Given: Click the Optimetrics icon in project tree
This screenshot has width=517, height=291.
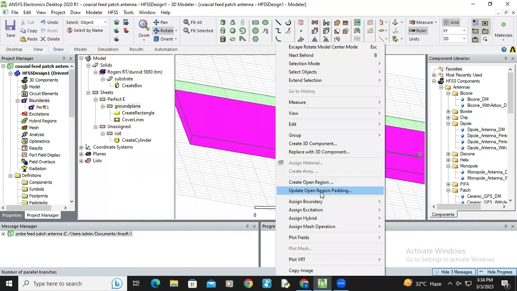Looking at the screenshot, I should [x=25, y=141].
